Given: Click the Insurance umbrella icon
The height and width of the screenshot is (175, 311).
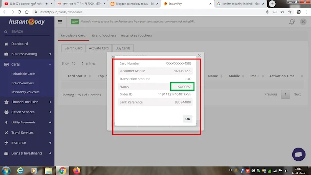Looking at the screenshot, I should (6, 143).
